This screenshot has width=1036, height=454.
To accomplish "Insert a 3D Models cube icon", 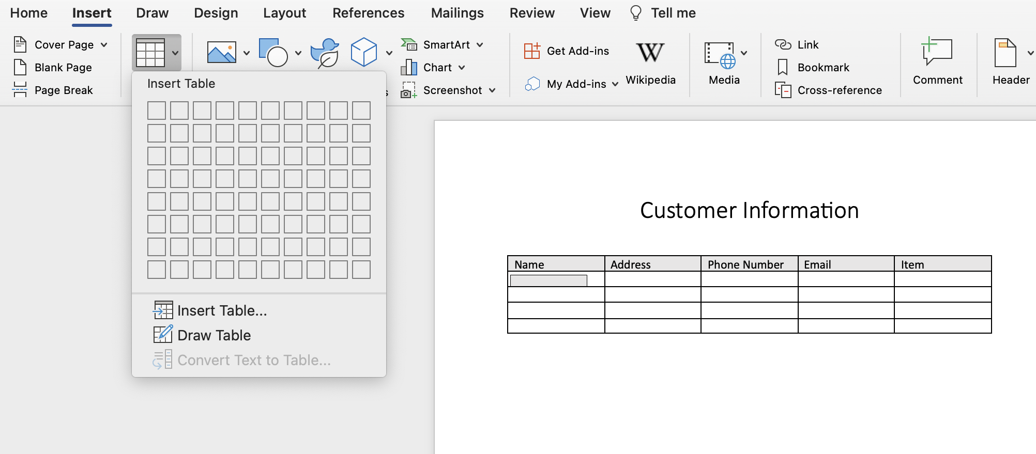I will [x=364, y=53].
